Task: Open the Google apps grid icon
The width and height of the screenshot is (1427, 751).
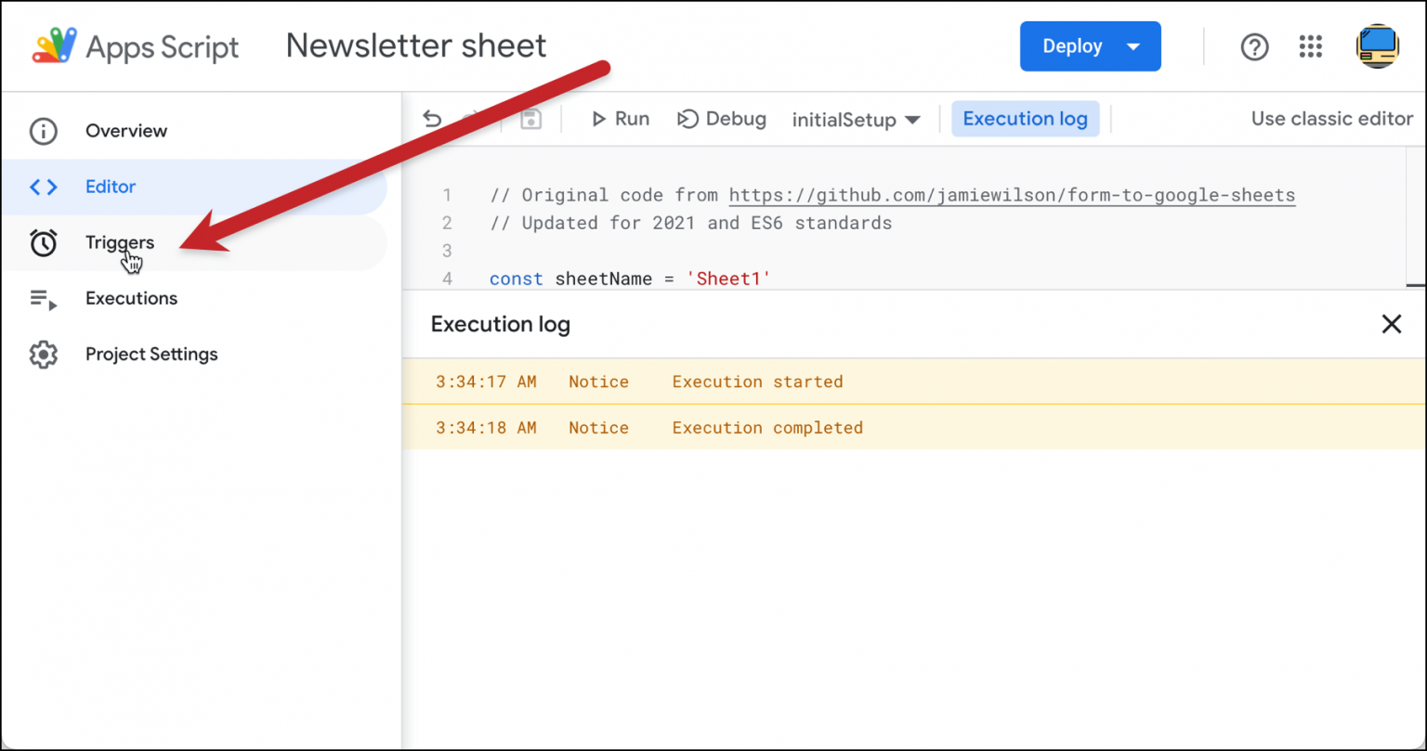Action: (x=1311, y=46)
